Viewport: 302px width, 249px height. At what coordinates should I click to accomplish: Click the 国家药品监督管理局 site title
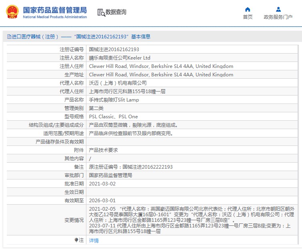pos(54,10)
